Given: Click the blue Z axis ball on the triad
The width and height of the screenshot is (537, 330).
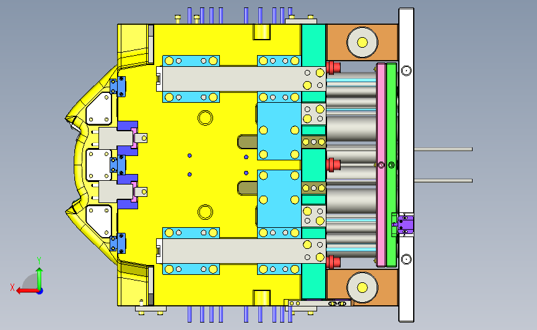Looking at the screenshot, I should (40, 292).
